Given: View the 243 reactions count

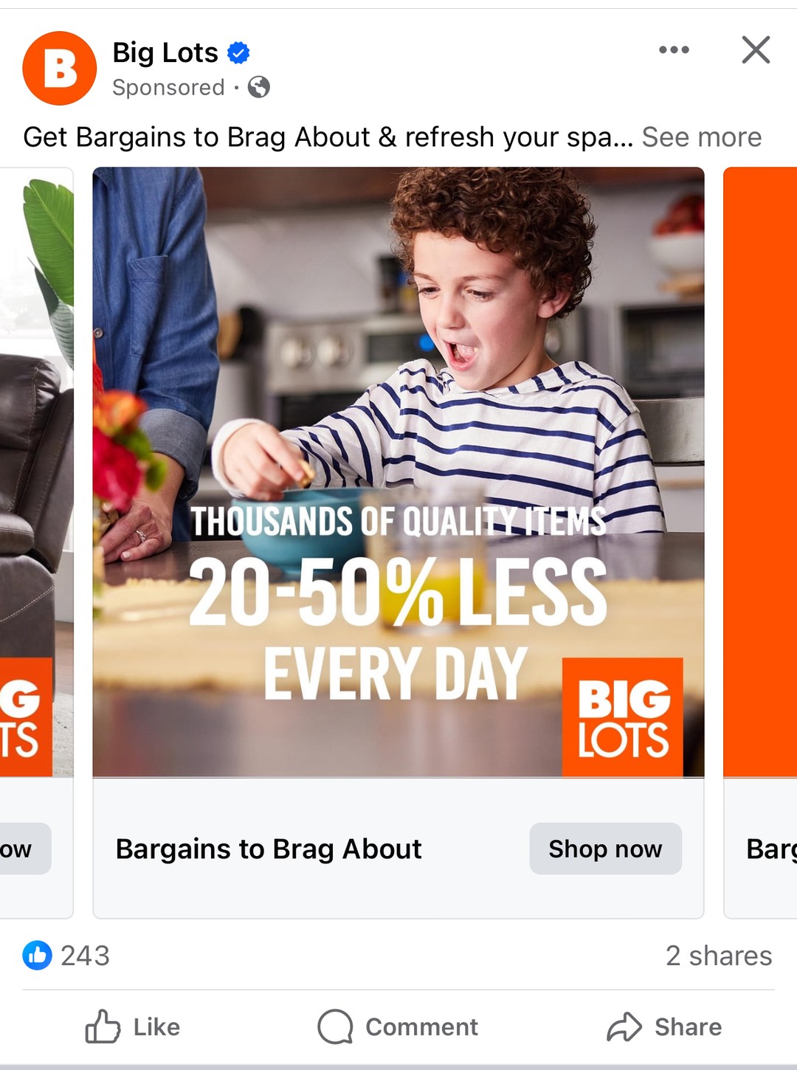Looking at the screenshot, I should coord(85,956).
